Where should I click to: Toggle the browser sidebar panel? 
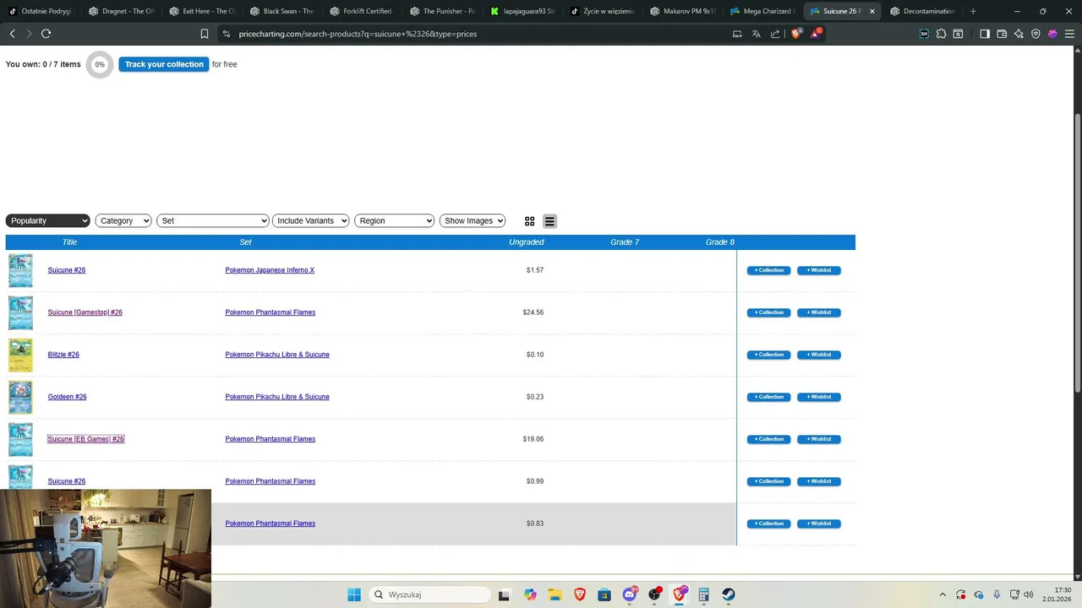tap(985, 34)
